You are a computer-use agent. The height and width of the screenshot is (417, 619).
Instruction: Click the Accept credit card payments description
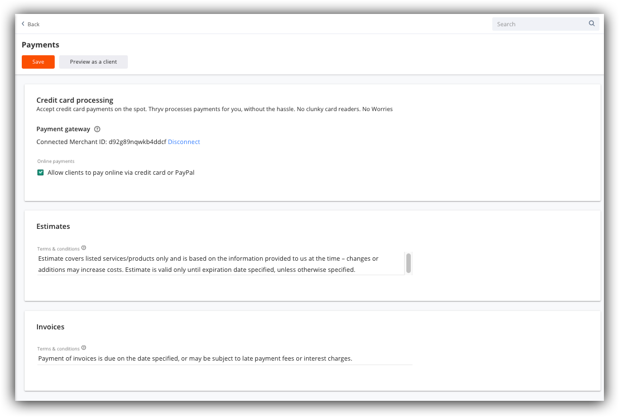click(214, 109)
